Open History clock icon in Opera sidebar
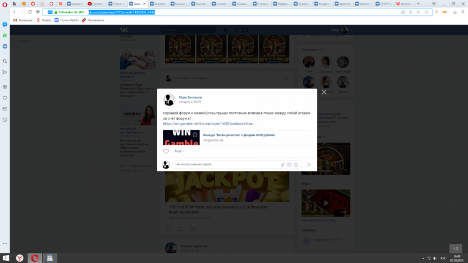Screen dimensions: 468x263 click(x=5, y=120)
